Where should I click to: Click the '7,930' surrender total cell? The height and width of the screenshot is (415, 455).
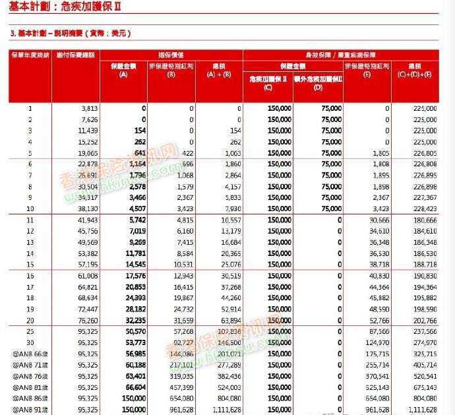point(233,208)
